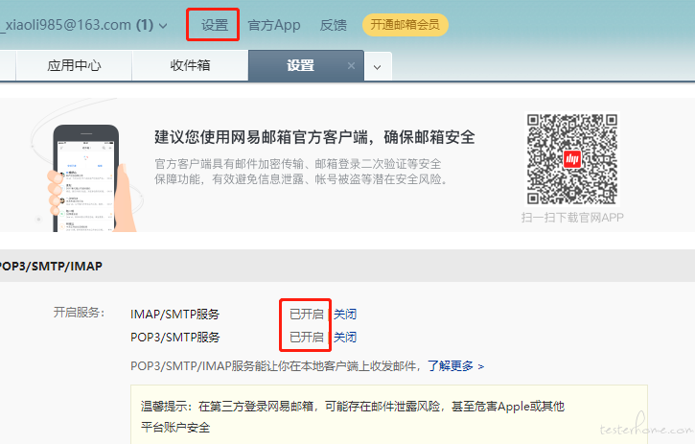The height and width of the screenshot is (444, 695).
Task: Click the 已开启 status for IMAP/SMTP服务
Action: pyautogui.click(x=306, y=314)
